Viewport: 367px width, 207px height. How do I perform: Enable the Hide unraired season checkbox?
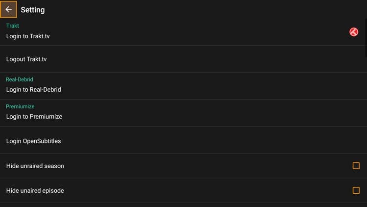click(x=356, y=166)
